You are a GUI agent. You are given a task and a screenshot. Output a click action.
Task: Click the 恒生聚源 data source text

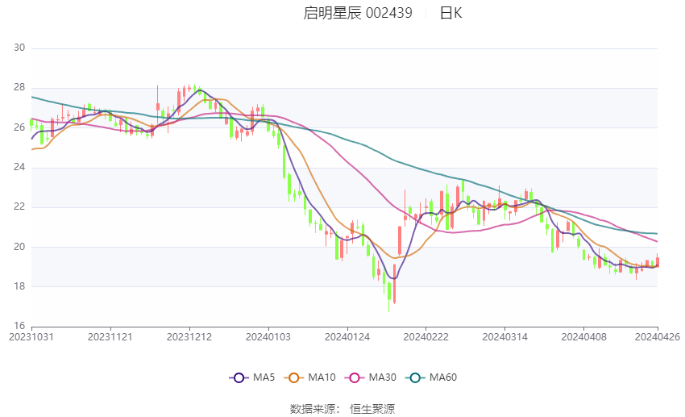click(372, 409)
